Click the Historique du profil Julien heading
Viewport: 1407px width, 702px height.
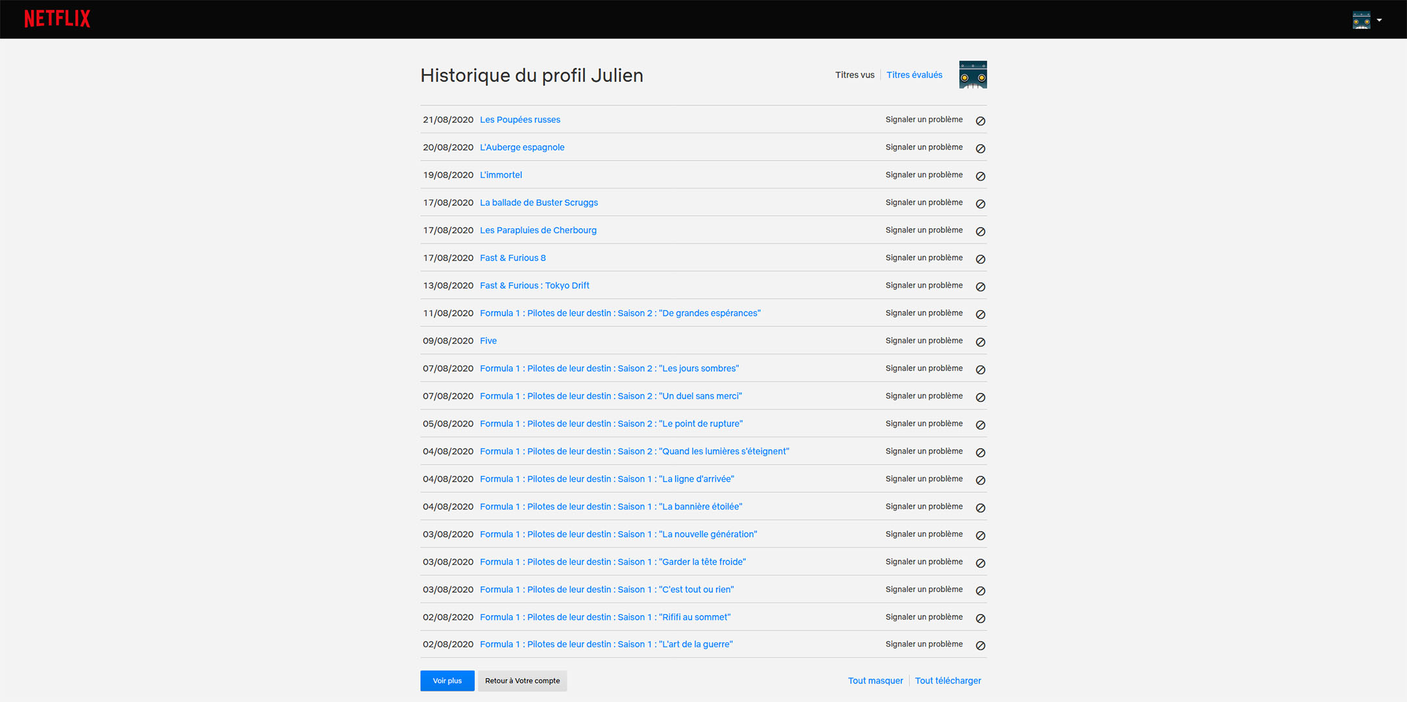point(531,75)
